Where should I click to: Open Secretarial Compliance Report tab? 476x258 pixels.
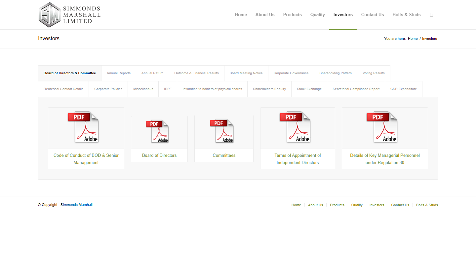[356, 89]
